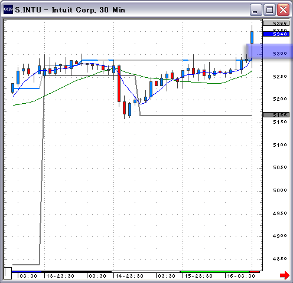The width and height of the screenshot is (293, 283).
Task: Minimize the Intuit Corp chart window
Action: tap(256, 9)
